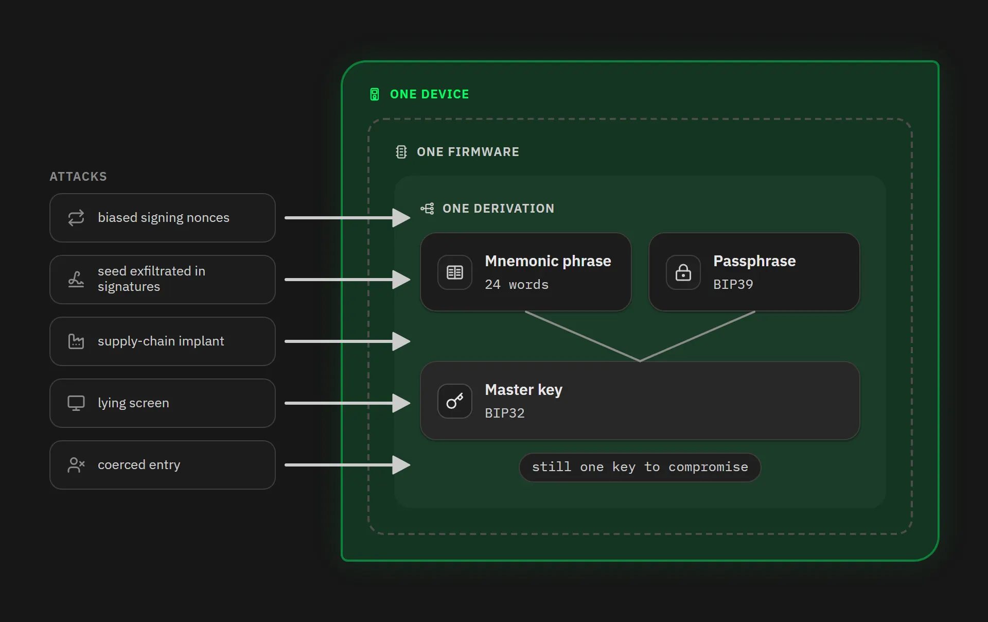Select the "supply-chain implant" label
The image size is (988, 622).
click(161, 341)
